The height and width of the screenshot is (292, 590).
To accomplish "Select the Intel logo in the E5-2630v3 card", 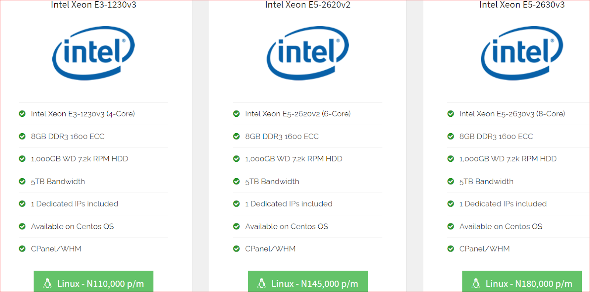I will click(522, 53).
